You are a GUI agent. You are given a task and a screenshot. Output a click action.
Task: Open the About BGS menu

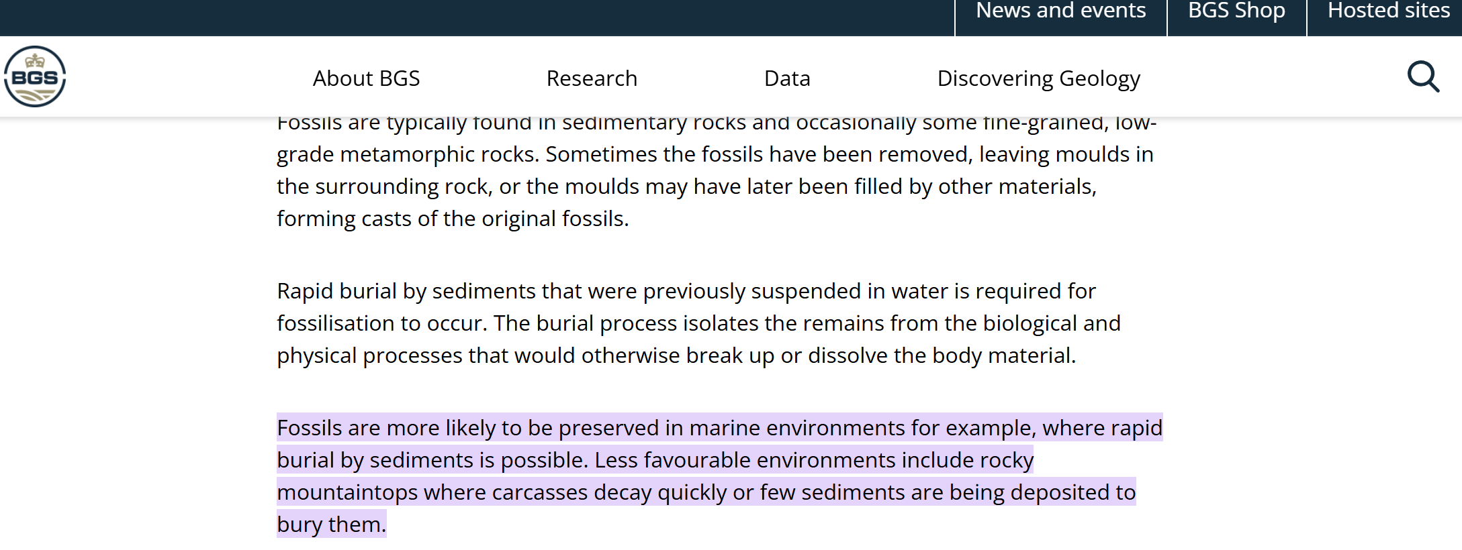(x=366, y=78)
